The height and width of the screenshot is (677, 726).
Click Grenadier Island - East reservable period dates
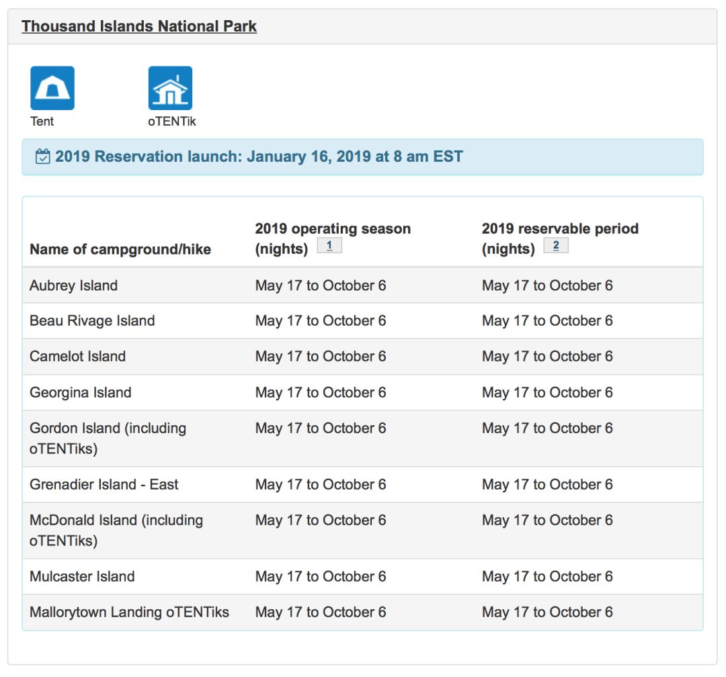point(547,484)
